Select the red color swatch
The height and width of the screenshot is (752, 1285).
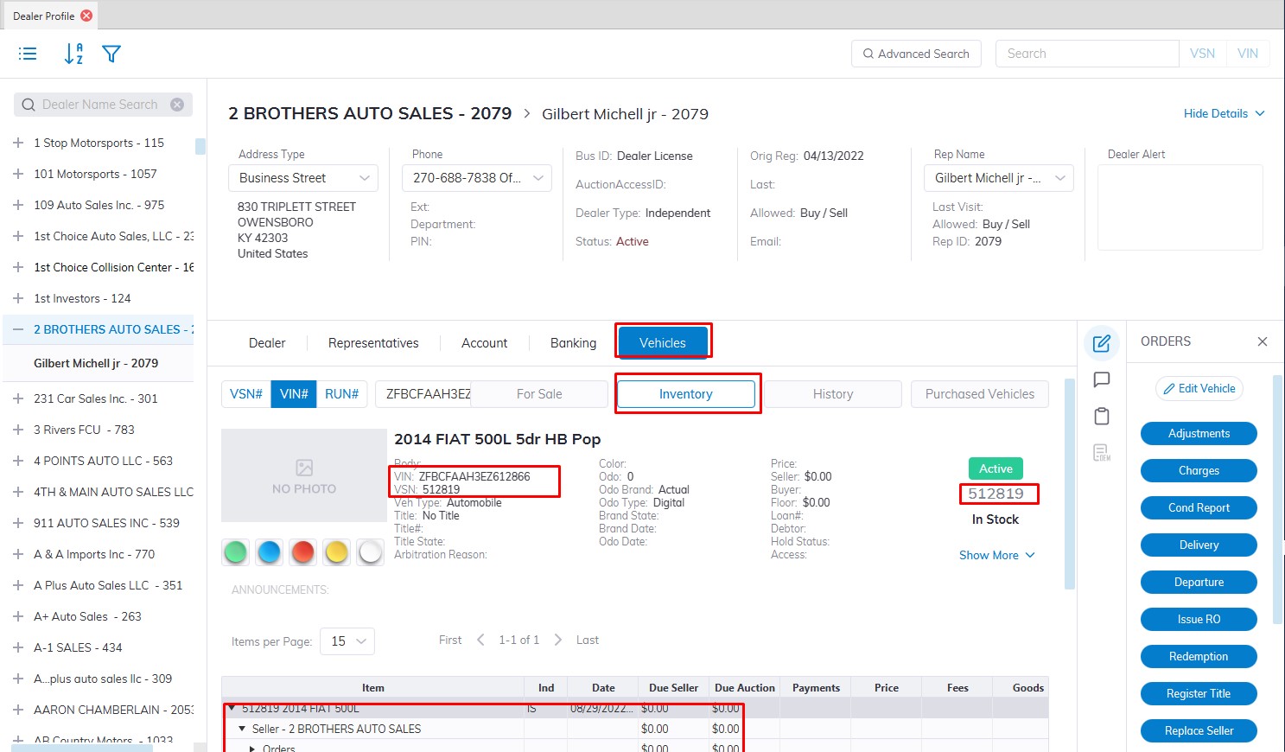[x=302, y=552]
